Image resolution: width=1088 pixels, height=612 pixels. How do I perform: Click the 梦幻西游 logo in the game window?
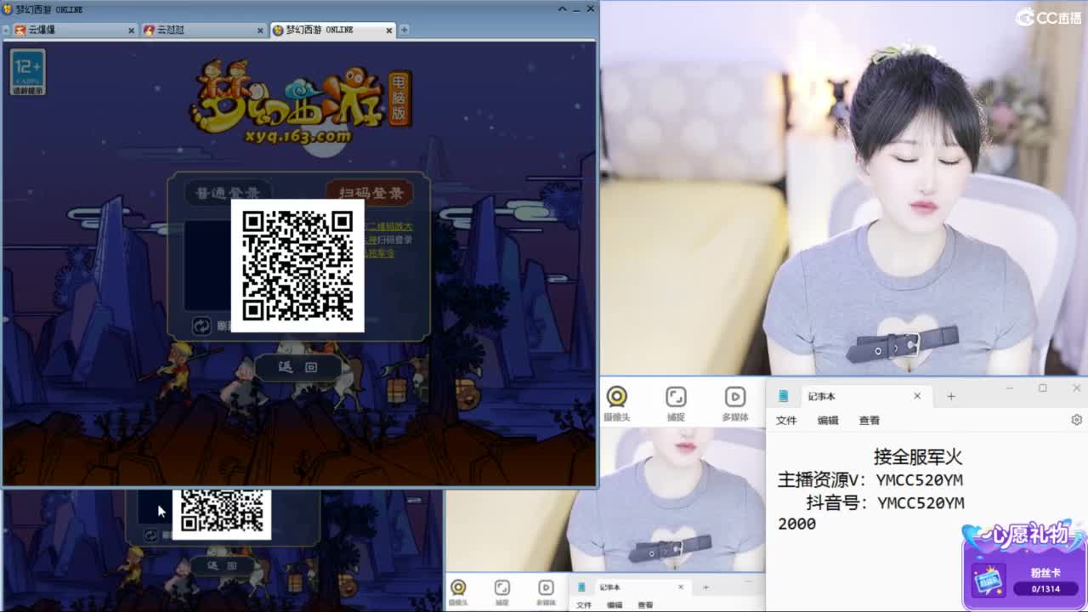click(299, 103)
